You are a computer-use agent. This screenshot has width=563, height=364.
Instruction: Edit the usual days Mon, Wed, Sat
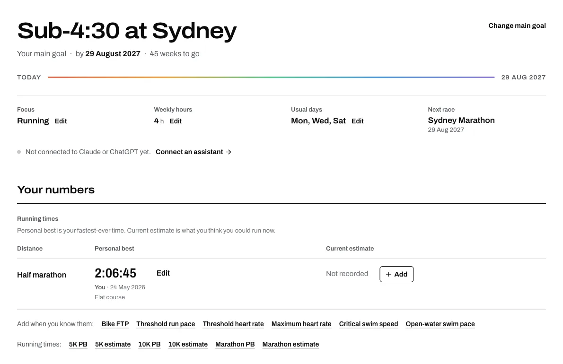[357, 121]
